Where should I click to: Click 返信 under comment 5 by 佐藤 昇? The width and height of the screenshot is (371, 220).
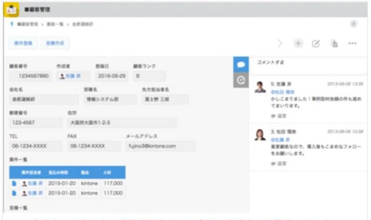(279, 116)
